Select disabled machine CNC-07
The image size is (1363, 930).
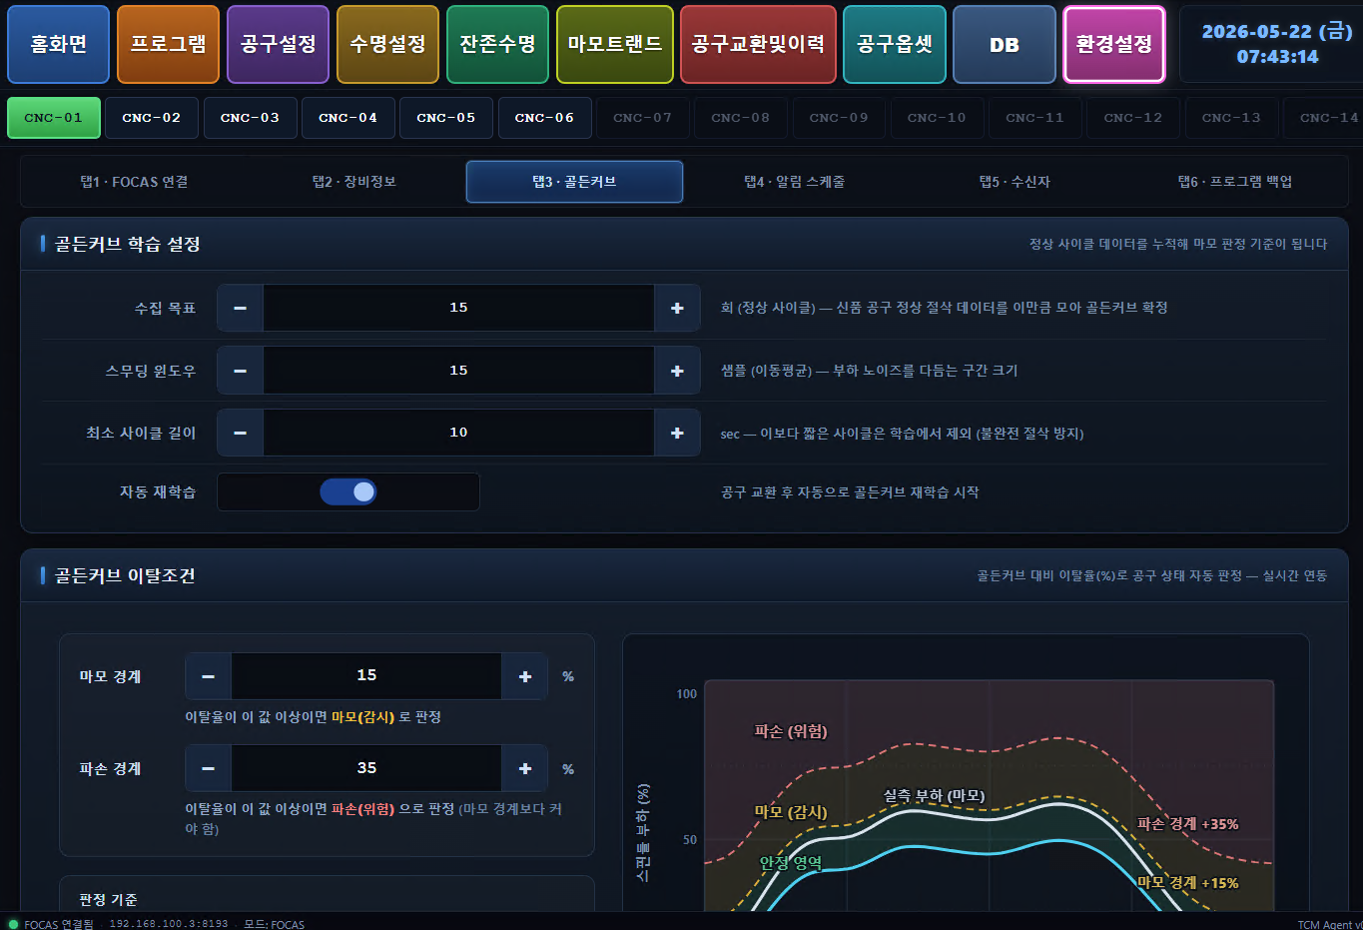[x=642, y=118]
